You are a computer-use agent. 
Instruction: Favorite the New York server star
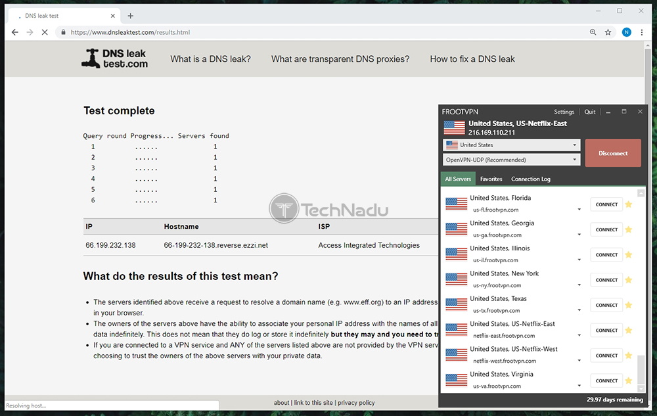(x=629, y=280)
